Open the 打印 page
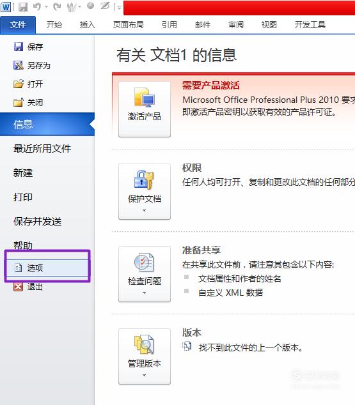 coord(23,197)
